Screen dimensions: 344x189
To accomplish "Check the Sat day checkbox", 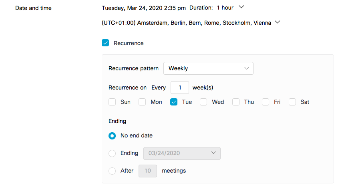I will click(x=292, y=102).
